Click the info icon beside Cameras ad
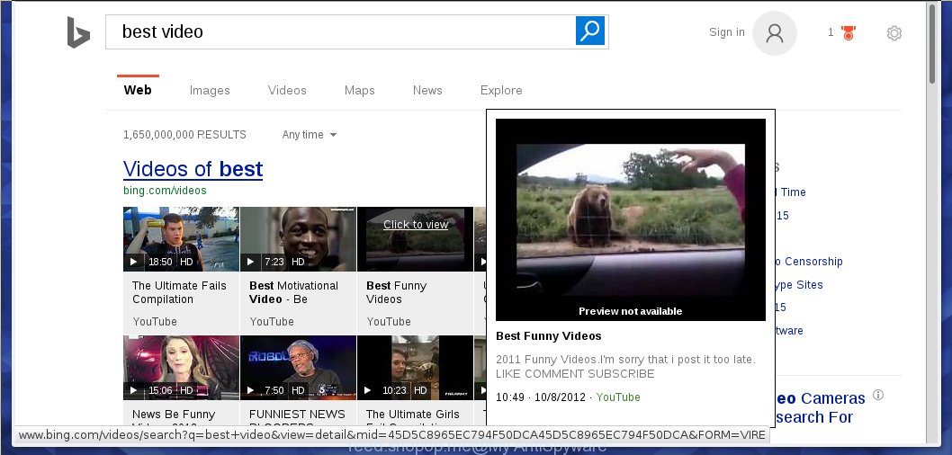Viewport: 952px width, 455px height. (x=878, y=395)
